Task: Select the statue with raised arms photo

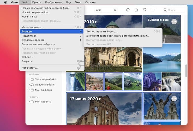Action: tap(162, 106)
